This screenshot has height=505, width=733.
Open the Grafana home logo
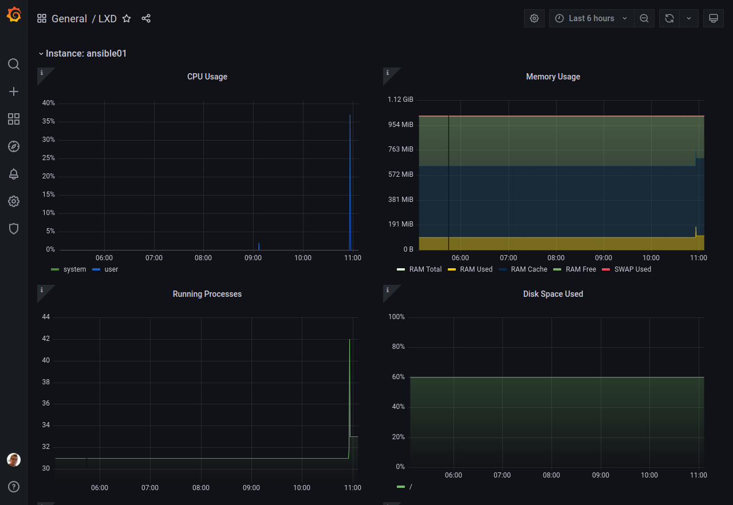[14, 15]
